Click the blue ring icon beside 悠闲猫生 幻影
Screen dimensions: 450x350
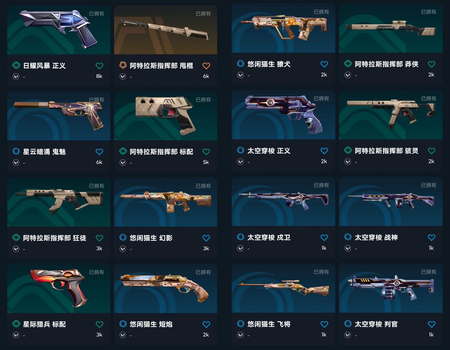click(123, 237)
